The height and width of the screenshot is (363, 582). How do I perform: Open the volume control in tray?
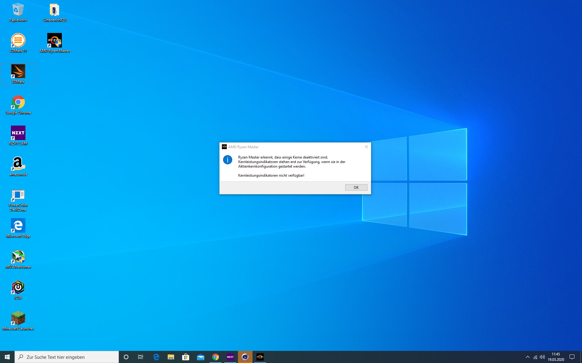[542, 357]
